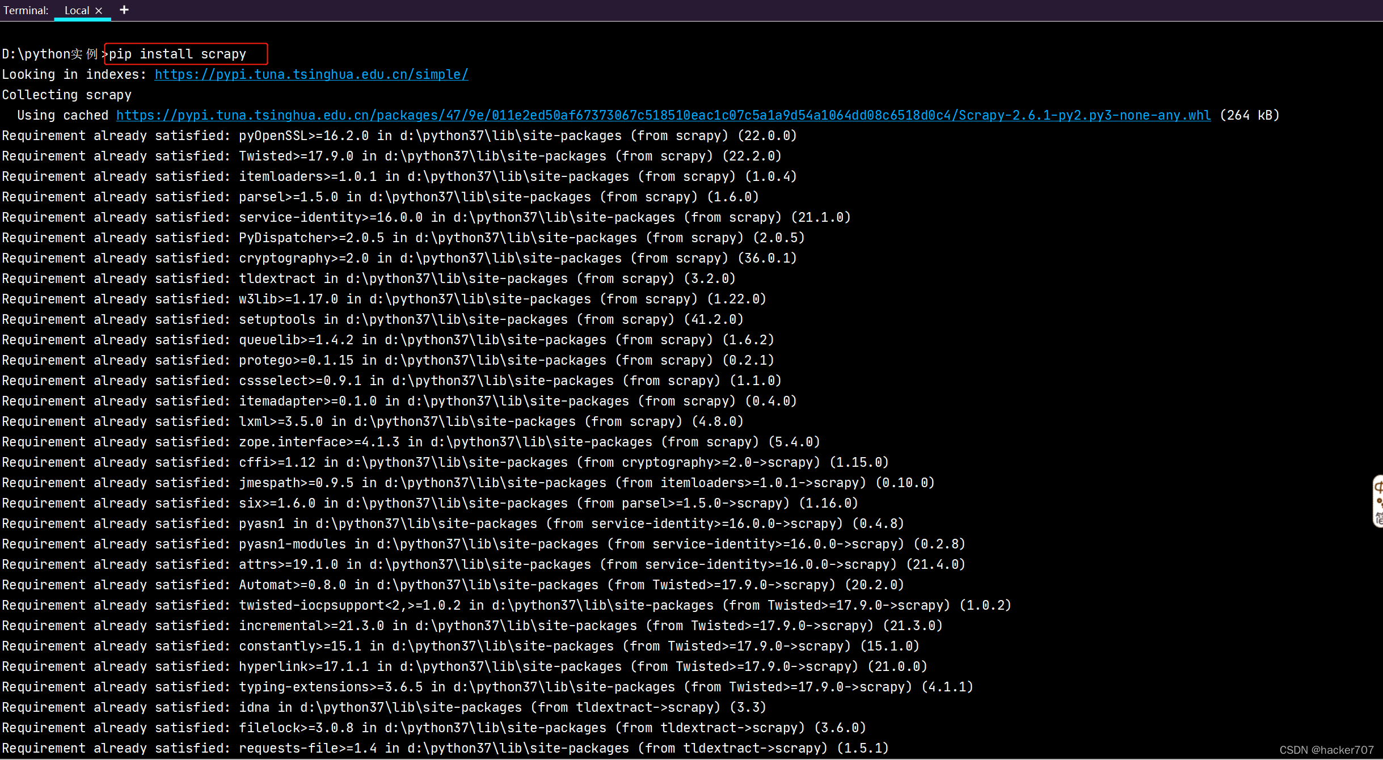Toggle the IME Chinese/English 中 mode
The height and width of the screenshot is (760, 1383).
[1378, 487]
